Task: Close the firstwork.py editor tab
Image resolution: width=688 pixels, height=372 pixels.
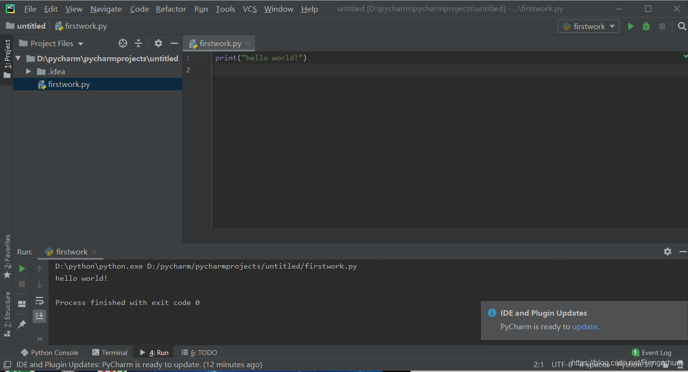Action: point(248,43)
